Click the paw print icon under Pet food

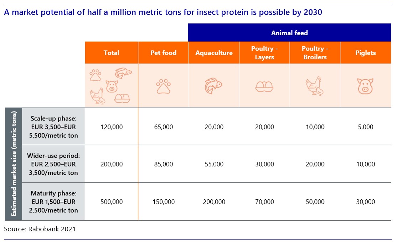coord(163,86)
